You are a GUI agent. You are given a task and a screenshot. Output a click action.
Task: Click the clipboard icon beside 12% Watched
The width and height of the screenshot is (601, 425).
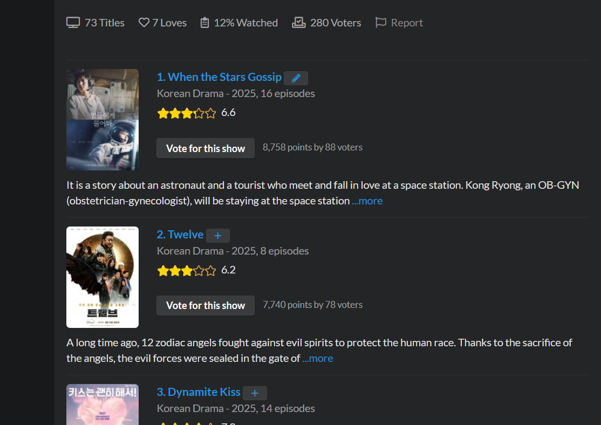pyautogui.click(x=204, y=23)
